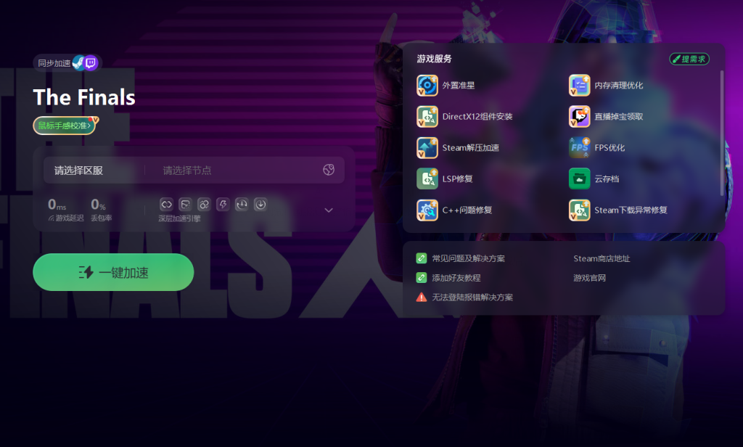This screenshot has width=743, height=447.
Task: Click the window-with-cursor icon in the 深层加速引擎 row
Action: point(185,205)
